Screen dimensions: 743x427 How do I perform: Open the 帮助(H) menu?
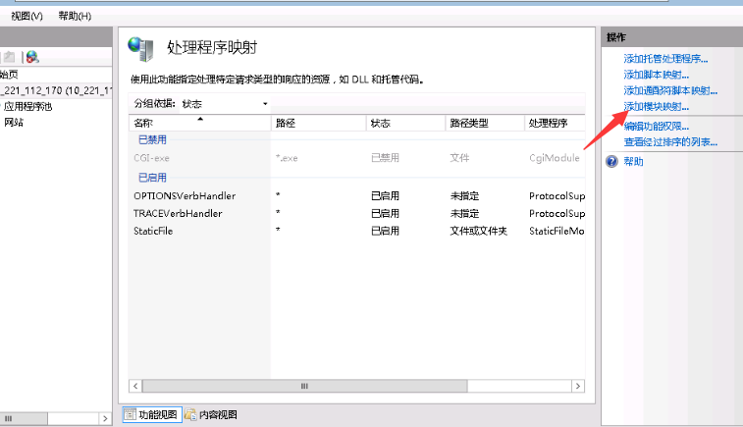75,16
